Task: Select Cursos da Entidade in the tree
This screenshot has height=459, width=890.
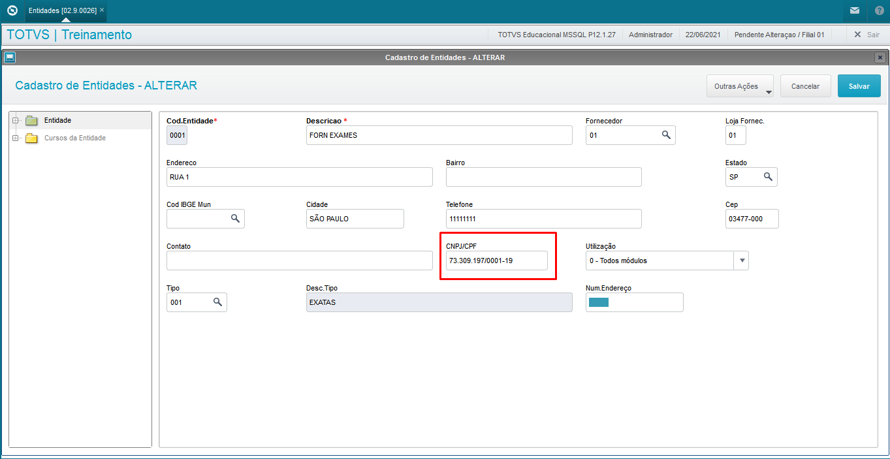Action: (75, 138)
